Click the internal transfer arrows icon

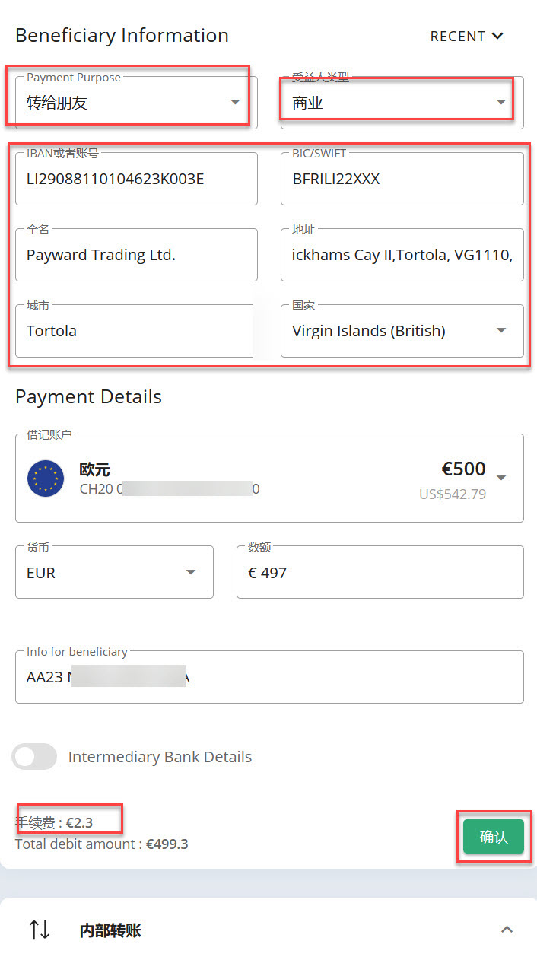click(x=40, y=930)
